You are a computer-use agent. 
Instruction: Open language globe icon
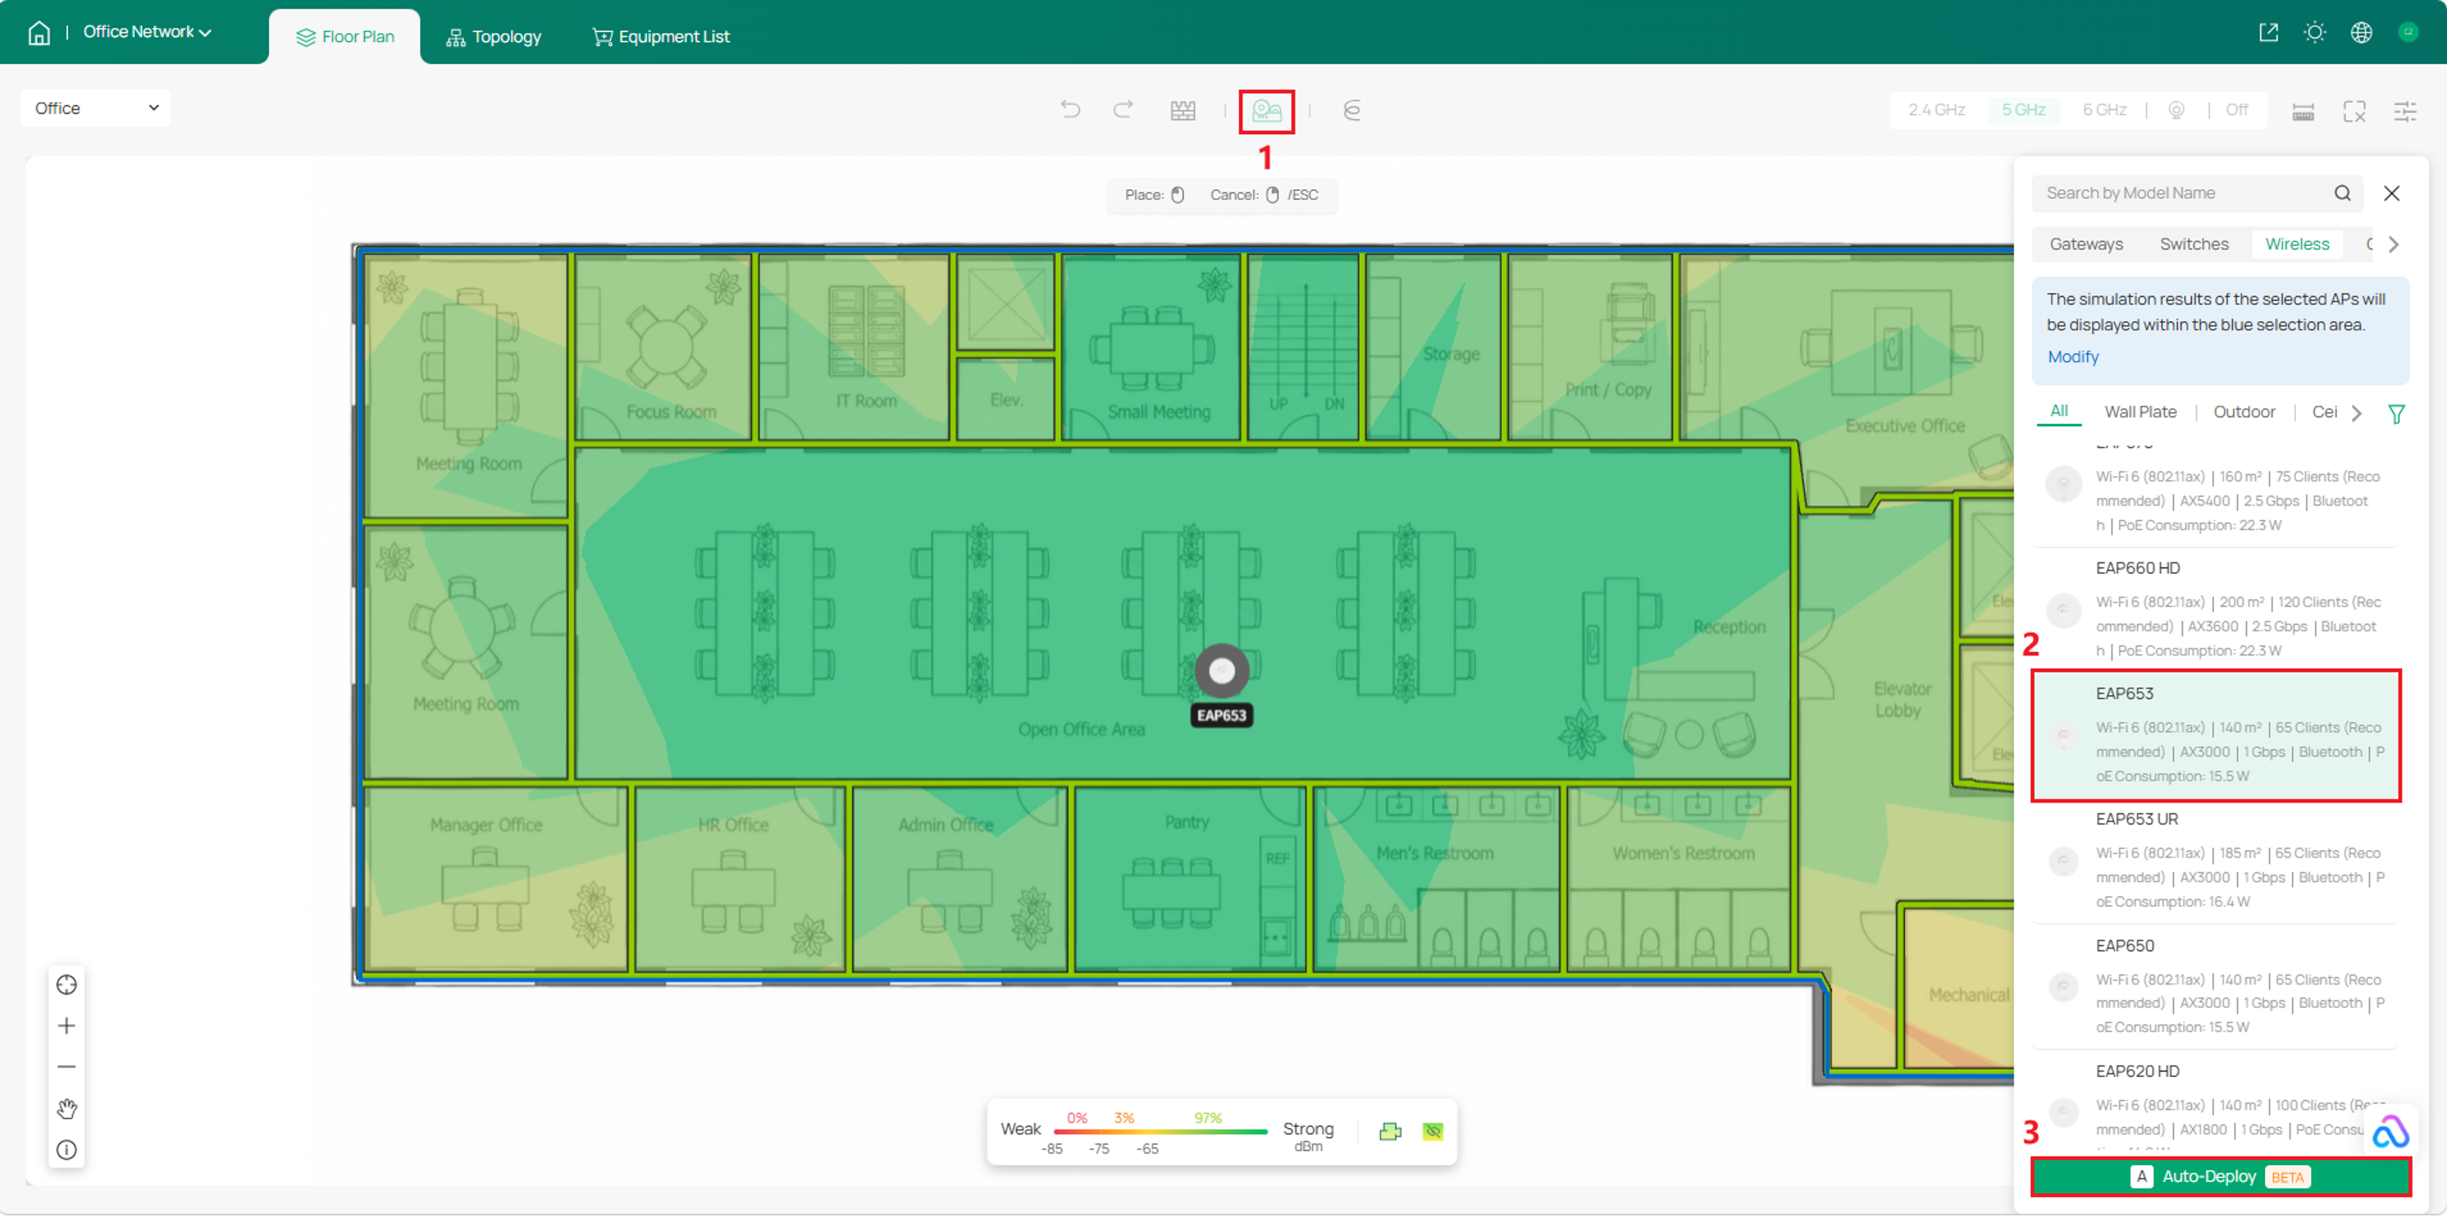pos(2361,34)
